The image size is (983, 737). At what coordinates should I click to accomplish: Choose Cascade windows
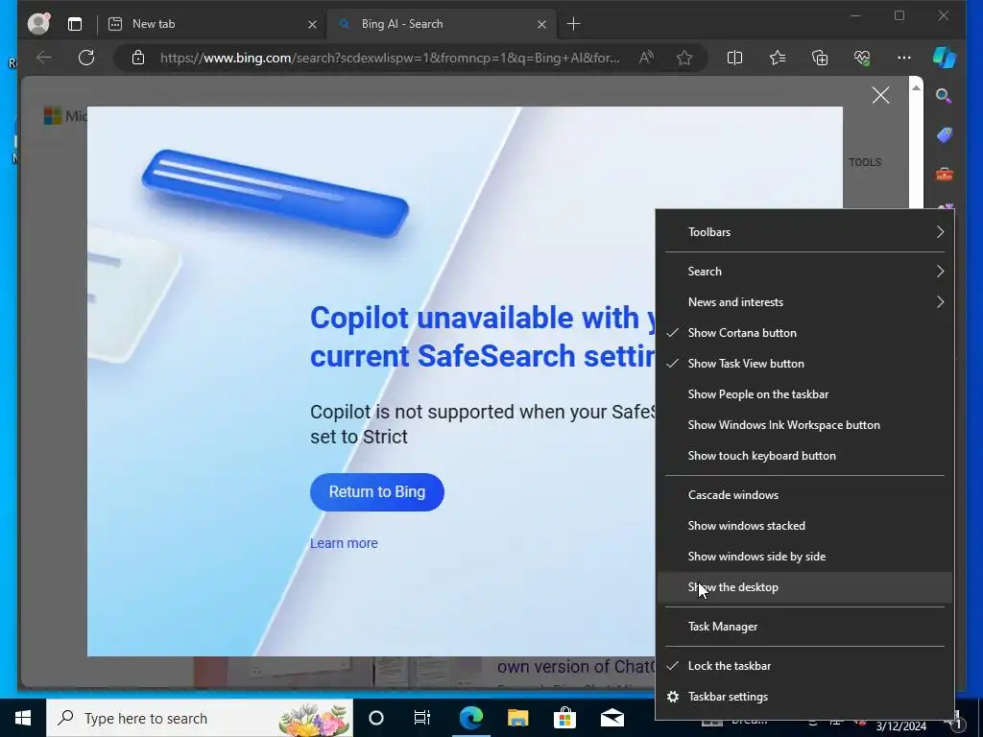point(804,495)
